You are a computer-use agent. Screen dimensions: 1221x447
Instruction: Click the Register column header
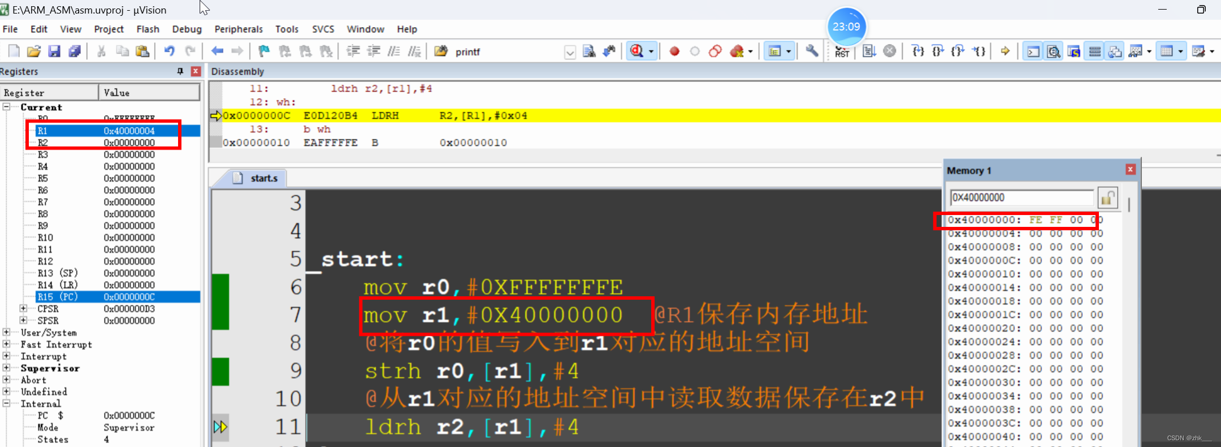[50, 93]
